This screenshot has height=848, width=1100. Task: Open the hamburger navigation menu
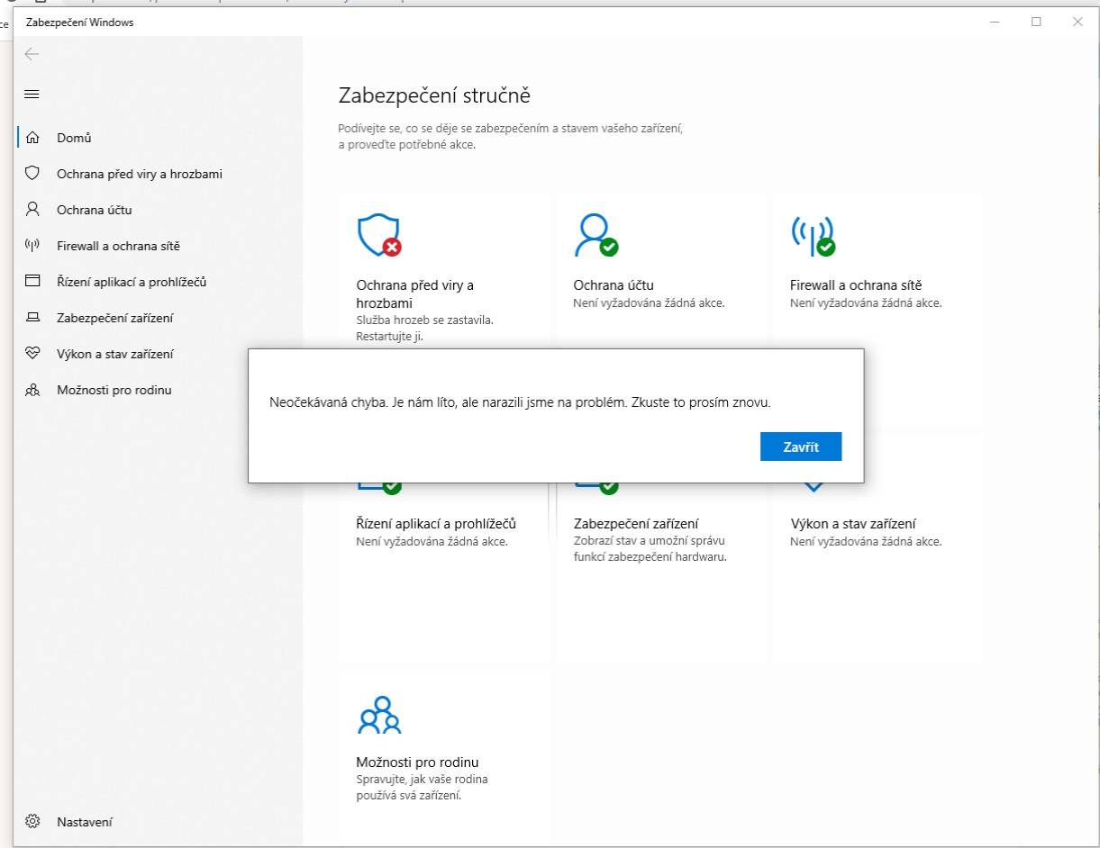(32, 94)
